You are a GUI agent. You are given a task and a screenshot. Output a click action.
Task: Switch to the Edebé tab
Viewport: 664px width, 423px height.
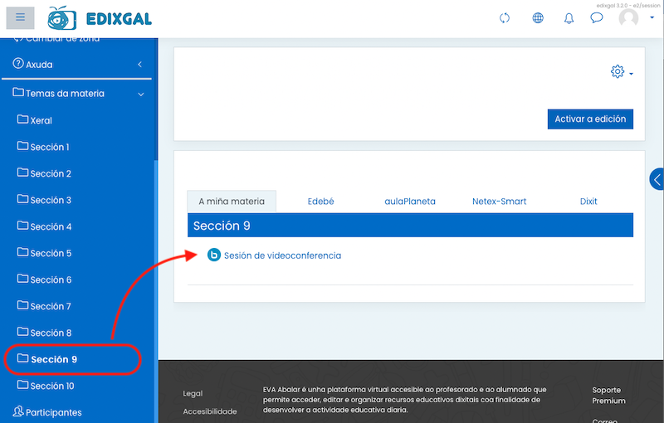320,202
